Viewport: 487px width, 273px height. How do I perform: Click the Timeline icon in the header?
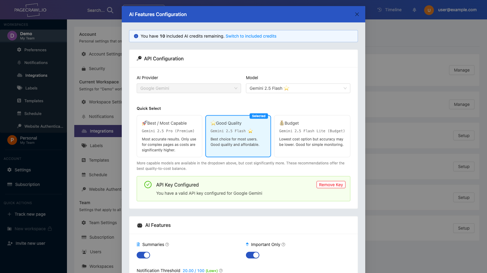[x=380, y=10]
